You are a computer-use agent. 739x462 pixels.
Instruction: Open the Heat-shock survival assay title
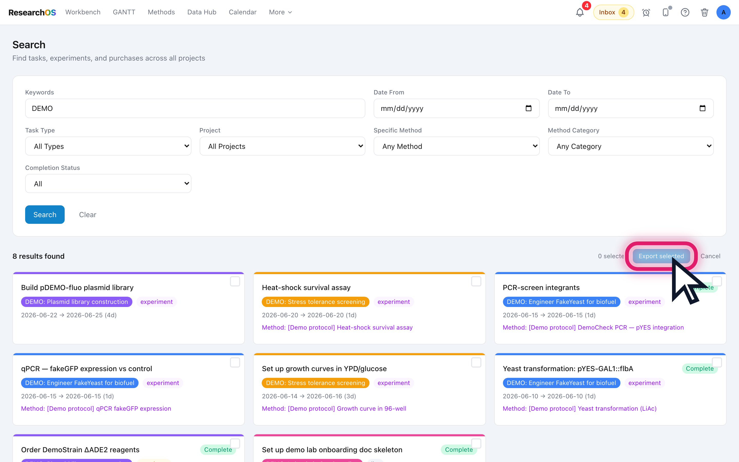tap(306, 287)
